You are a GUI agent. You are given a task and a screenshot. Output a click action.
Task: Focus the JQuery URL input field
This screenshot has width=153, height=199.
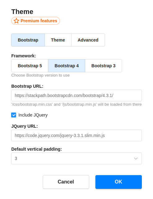[76, 135]
